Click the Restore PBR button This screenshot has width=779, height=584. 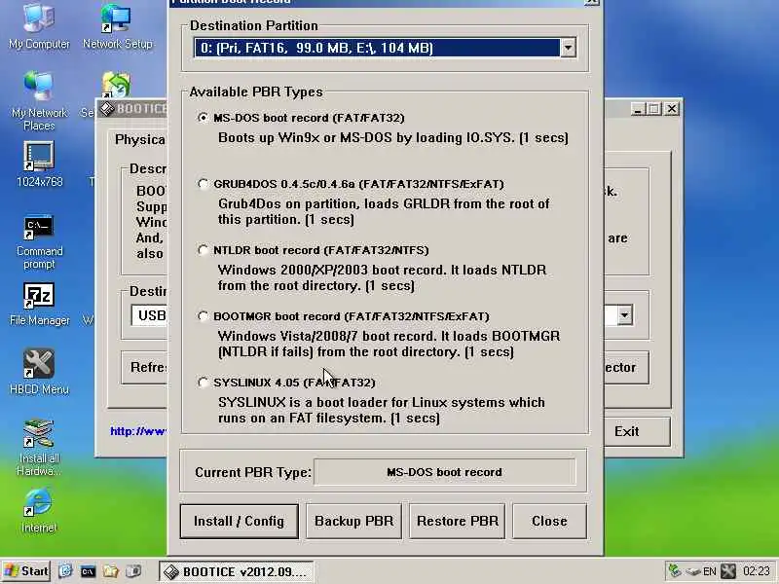pyautogui.click(x=458, y=521)
